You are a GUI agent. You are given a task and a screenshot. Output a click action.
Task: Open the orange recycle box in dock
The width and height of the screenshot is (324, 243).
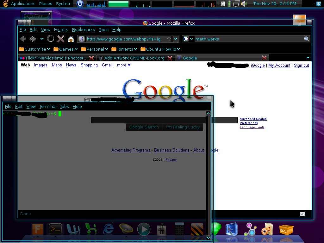(286, 230)
